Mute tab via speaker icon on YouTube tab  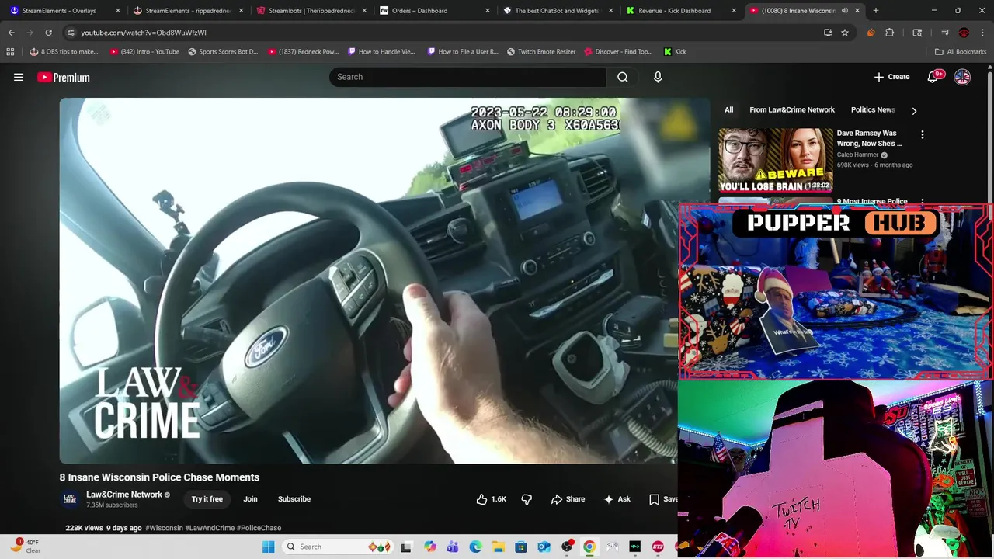(x=845, y=11)
